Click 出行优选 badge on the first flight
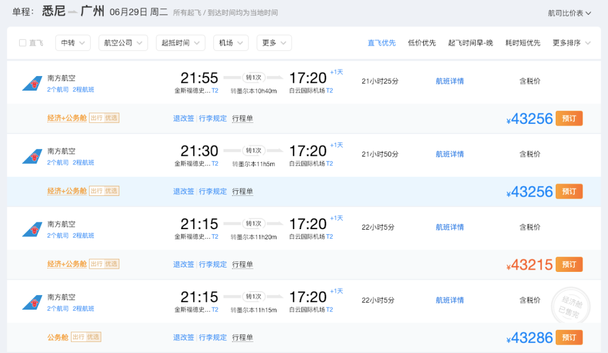This screenshot has height=353, width=608. (x=104, y=118)
